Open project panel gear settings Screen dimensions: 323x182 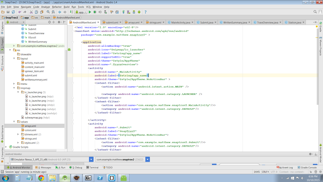coord(59,22)
